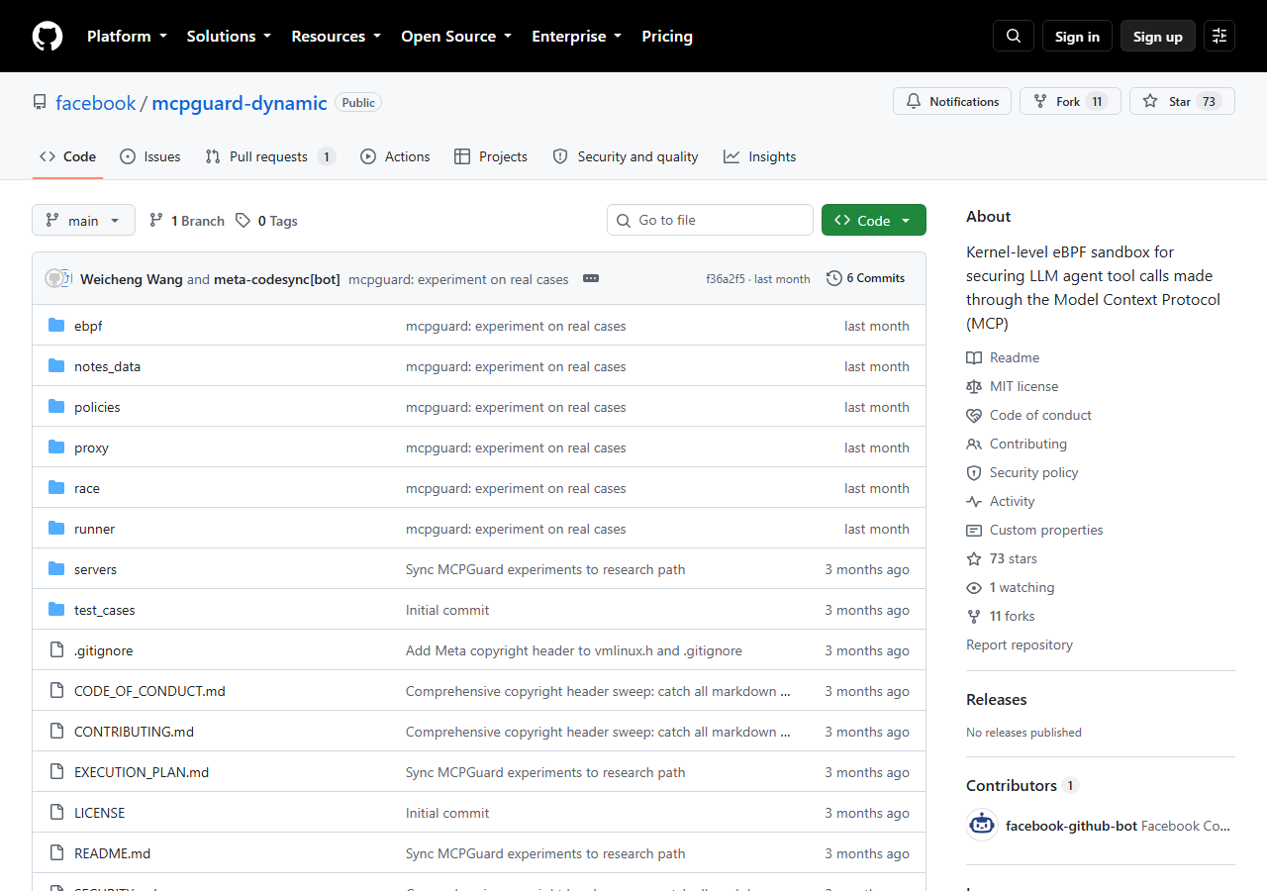Click the README.md file icon

point(56,853)
